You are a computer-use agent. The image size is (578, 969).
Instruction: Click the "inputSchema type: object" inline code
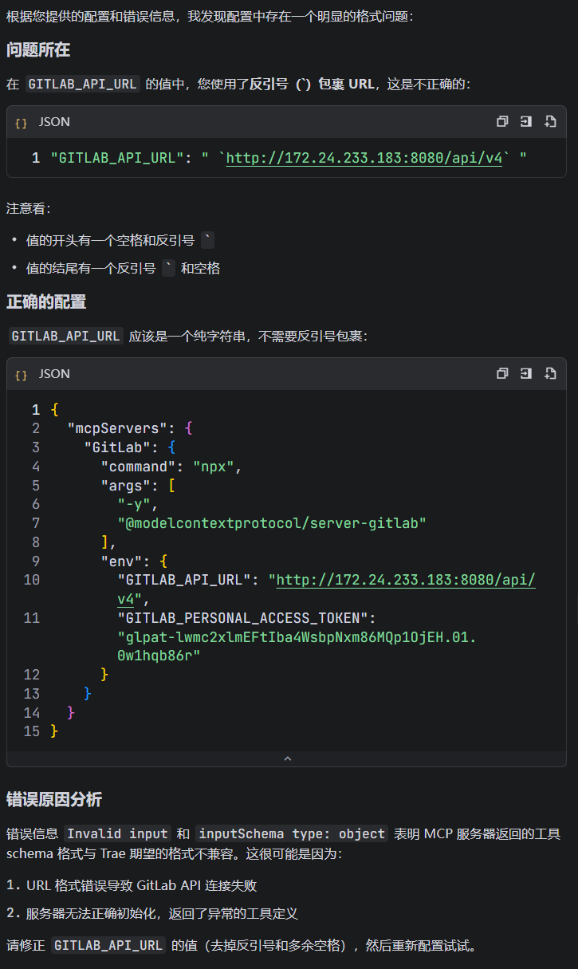click(x=291, y=833)
